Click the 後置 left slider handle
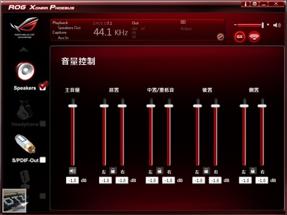Image resolution: width=287 pixels, height=215 pixels. point(198,106)
